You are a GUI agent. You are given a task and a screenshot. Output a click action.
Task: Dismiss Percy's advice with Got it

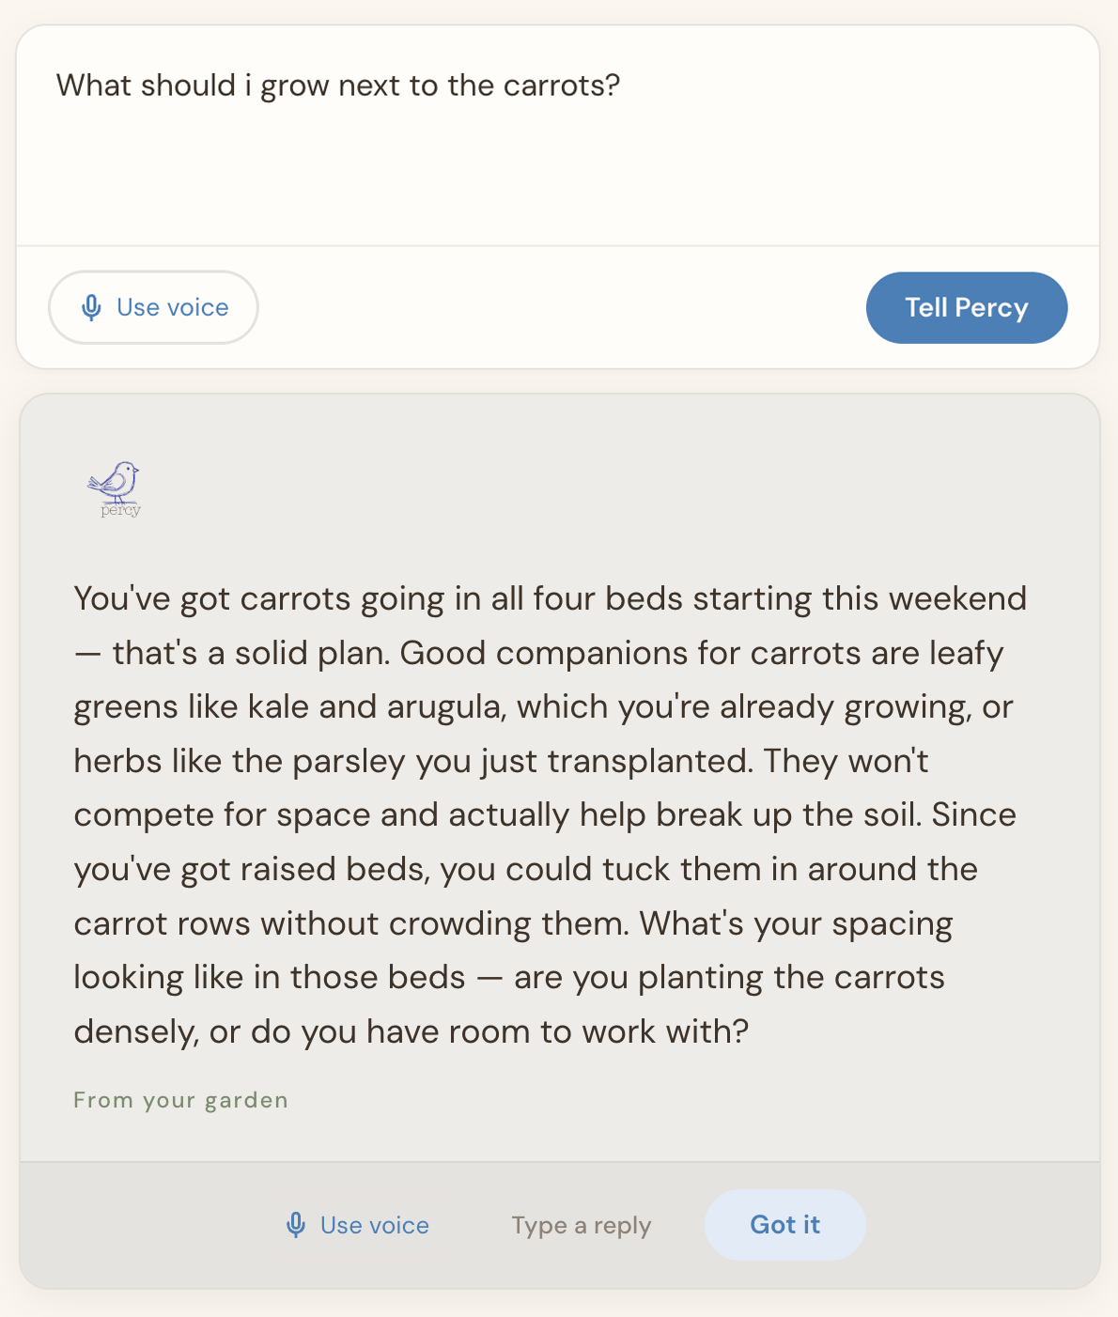[784, 1225]
